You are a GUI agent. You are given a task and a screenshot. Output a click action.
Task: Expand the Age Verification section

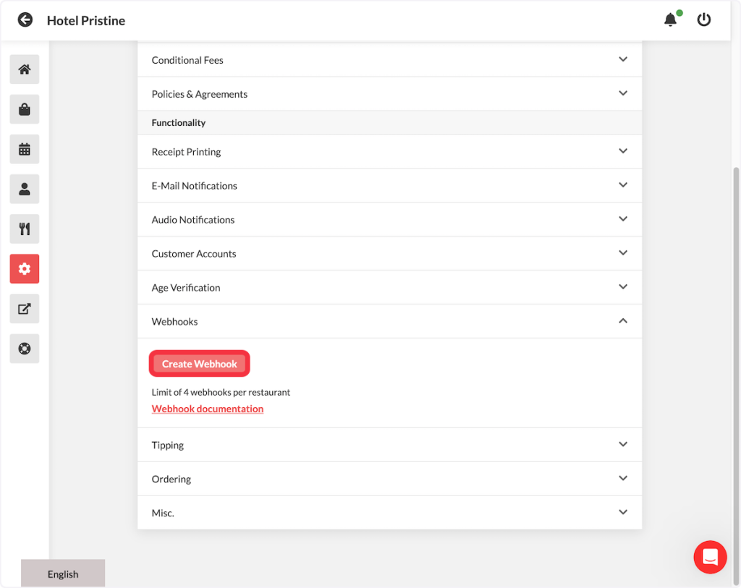(389, 287)
